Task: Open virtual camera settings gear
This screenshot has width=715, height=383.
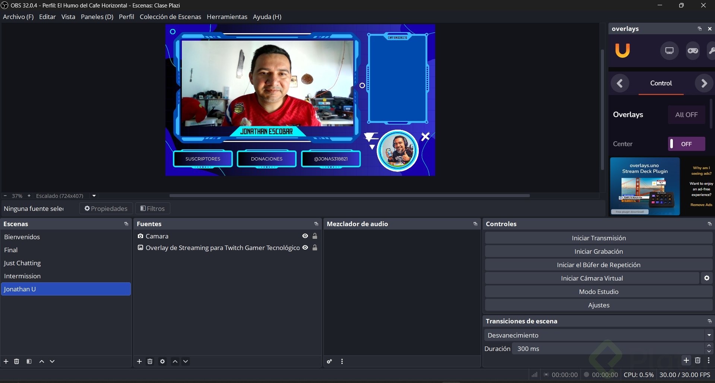Action: click(x=707, y=278)
